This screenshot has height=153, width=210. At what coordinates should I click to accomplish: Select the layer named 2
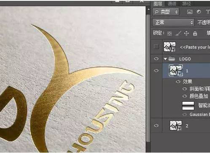pyautogui.click(x=187, y=126)
